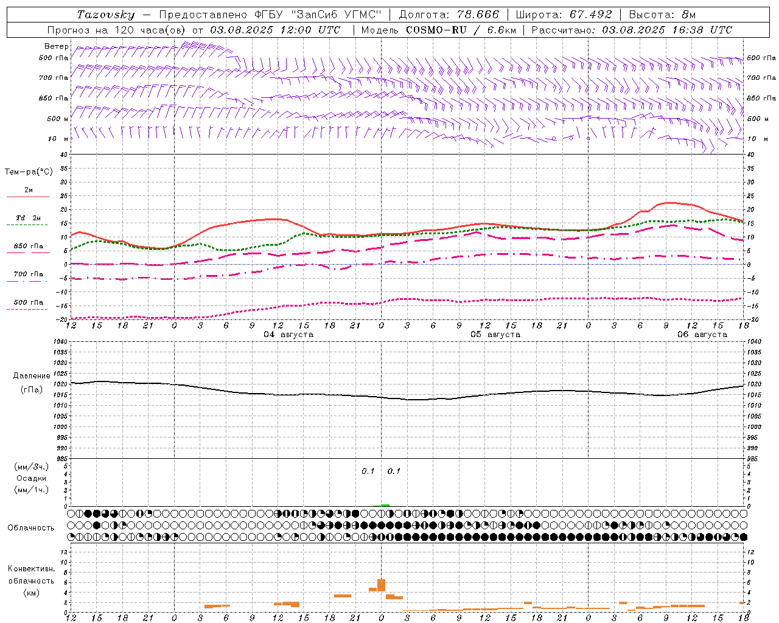Click the Модель COSMO-RU / 6.6км text
779x623 pixels.
[x=439, y=30]
